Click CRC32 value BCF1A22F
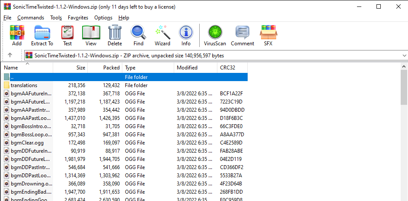Image resolution: width=408 pixels, height=201 pixels. click(231, 94)
